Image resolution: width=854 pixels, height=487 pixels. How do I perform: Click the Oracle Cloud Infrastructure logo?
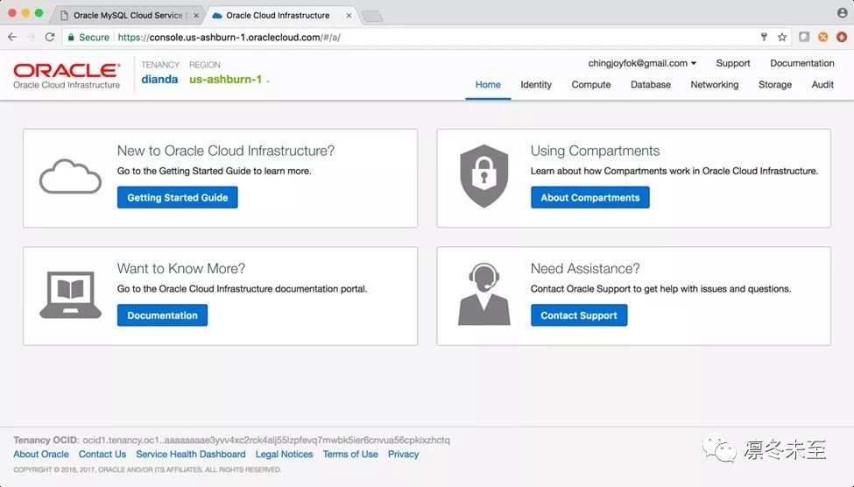(67, 75)
